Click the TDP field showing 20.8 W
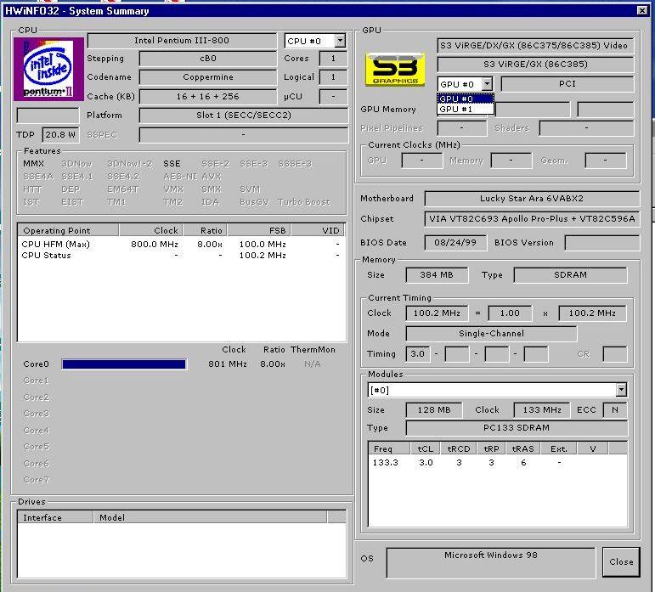The image size is (655, 592). pos(60,135)
